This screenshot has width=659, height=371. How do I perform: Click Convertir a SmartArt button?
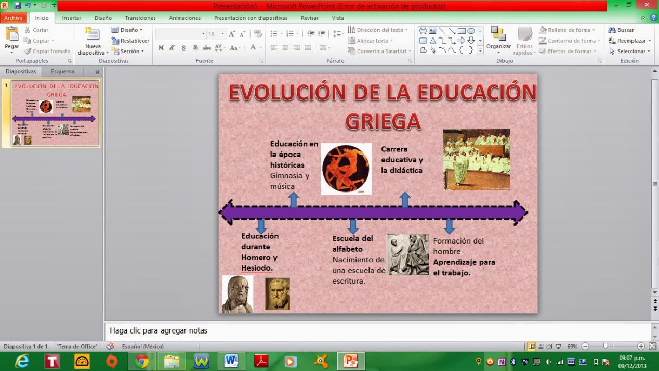pos(379,52)
